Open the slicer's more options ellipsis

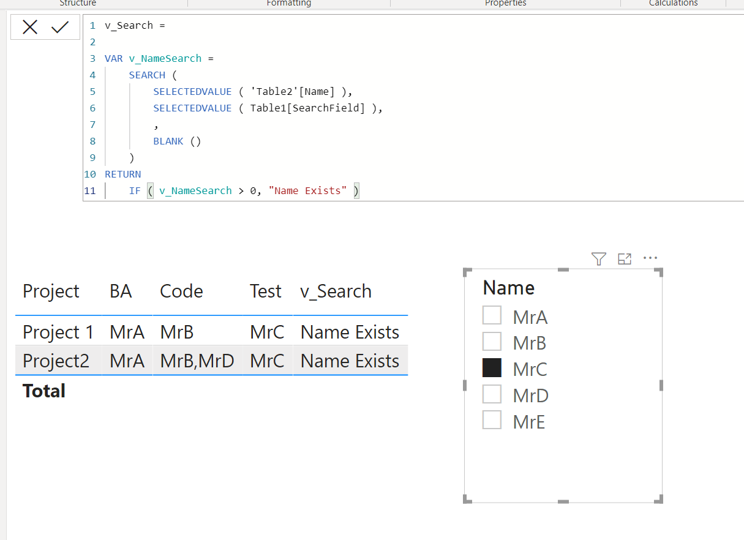coord(650,258)
